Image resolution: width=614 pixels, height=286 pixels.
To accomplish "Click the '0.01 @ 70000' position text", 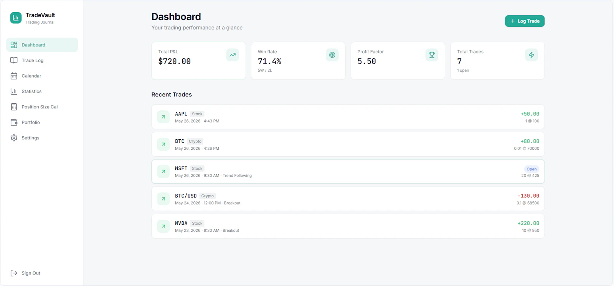I will tap(527, 149).
